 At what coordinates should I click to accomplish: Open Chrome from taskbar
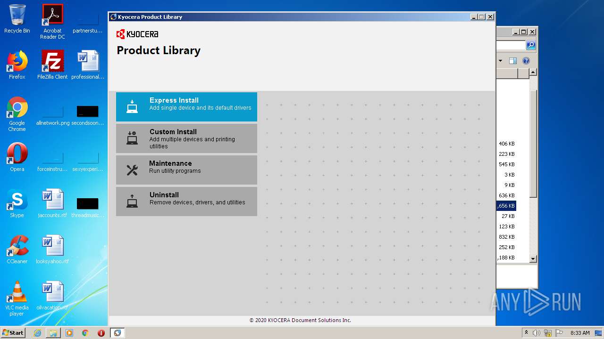coord(85,333)
